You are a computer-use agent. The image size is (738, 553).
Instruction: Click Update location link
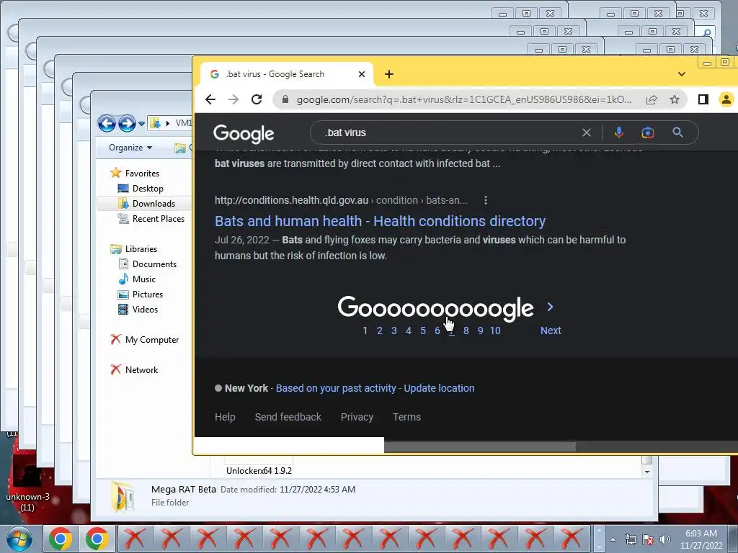coord(439,388)
